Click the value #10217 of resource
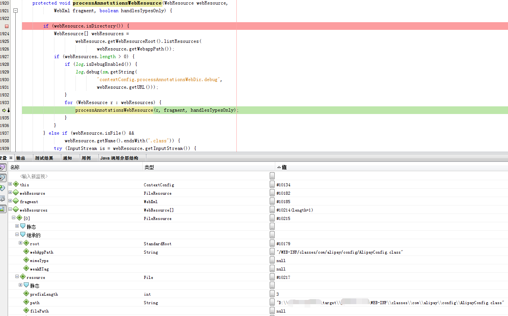 [x=283, y=277]
